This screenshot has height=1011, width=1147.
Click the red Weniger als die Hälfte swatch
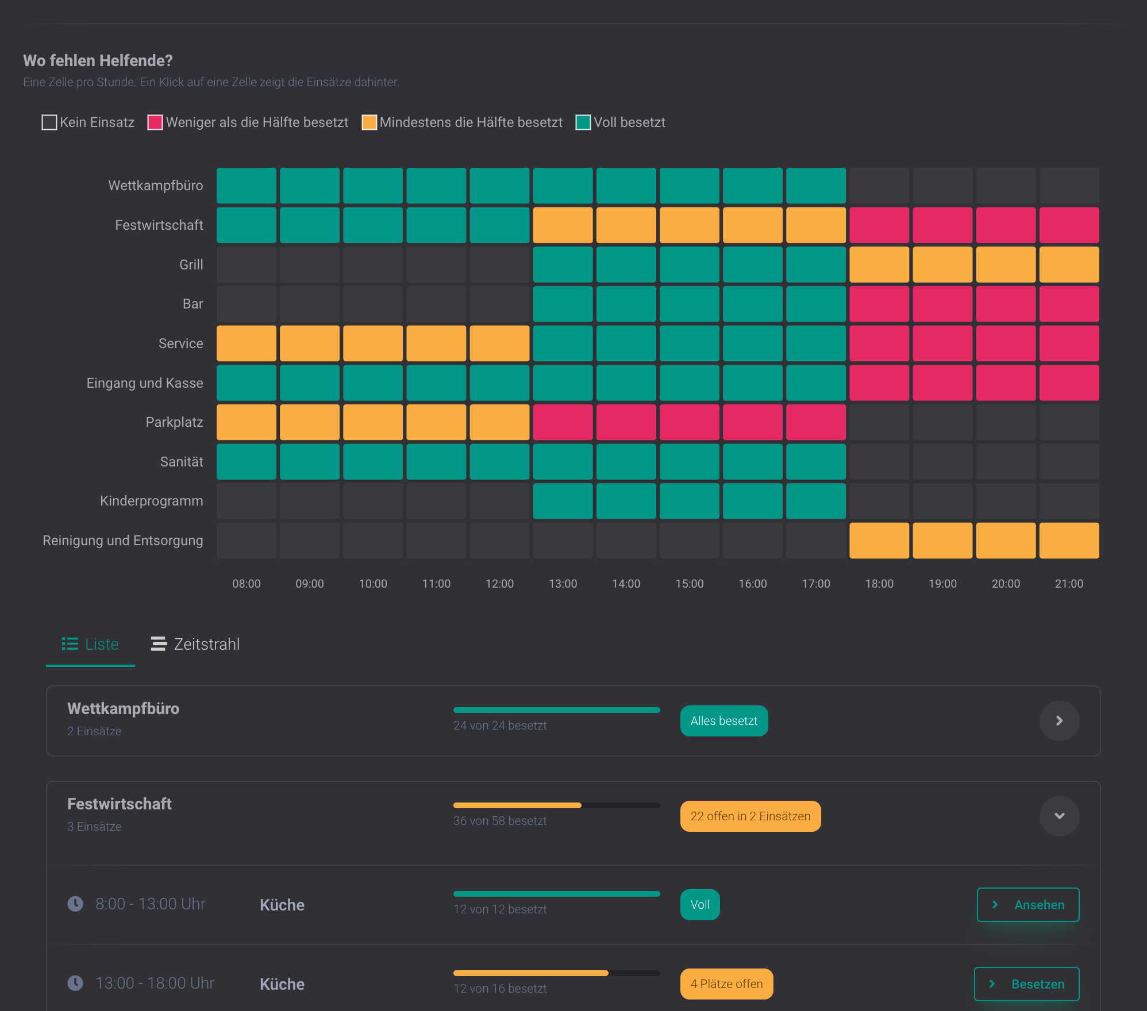pyautogui.click(x=155, y=122)
